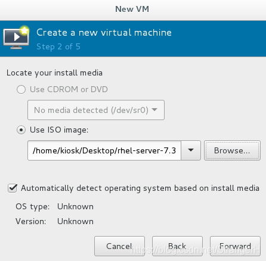The height and width of the screenshot is (261, 266).
Task: Click the Cancel button
Action: pyautogui.click(x=119, y=246)
